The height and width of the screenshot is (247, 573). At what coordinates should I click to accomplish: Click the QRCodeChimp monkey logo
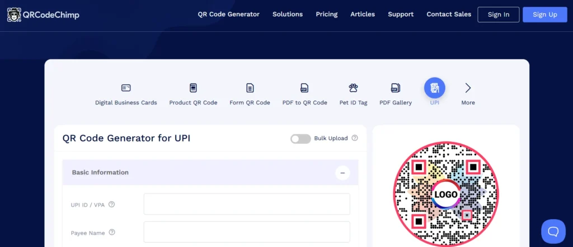click(14, 15)
